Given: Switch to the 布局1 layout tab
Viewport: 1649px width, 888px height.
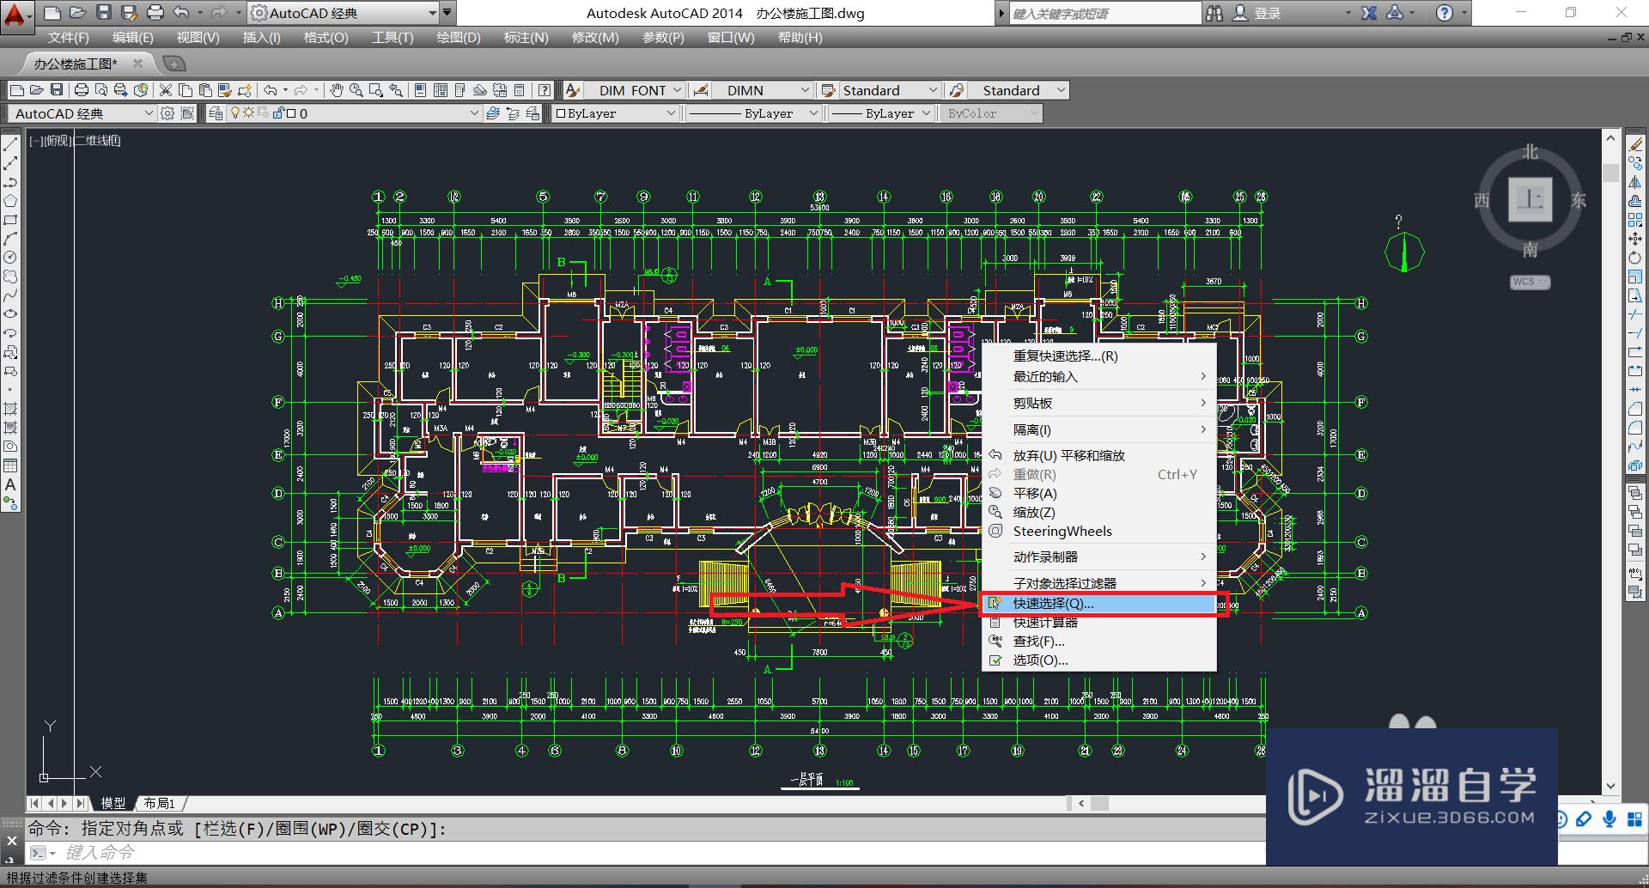Looking at the screenshot, I should (160, 804).
